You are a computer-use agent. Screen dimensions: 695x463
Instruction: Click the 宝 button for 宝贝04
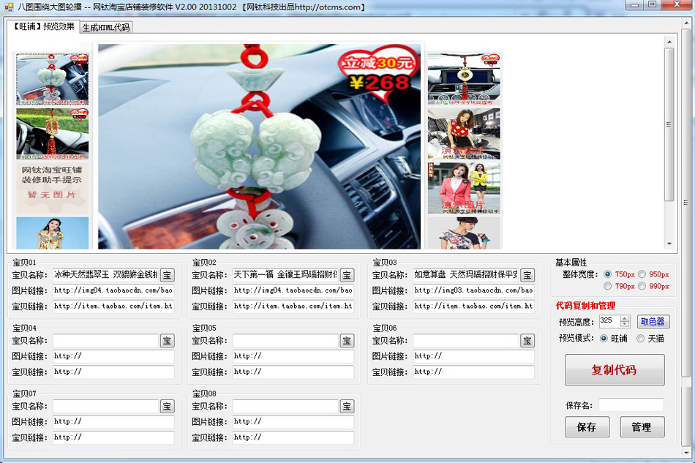(167, 341)
